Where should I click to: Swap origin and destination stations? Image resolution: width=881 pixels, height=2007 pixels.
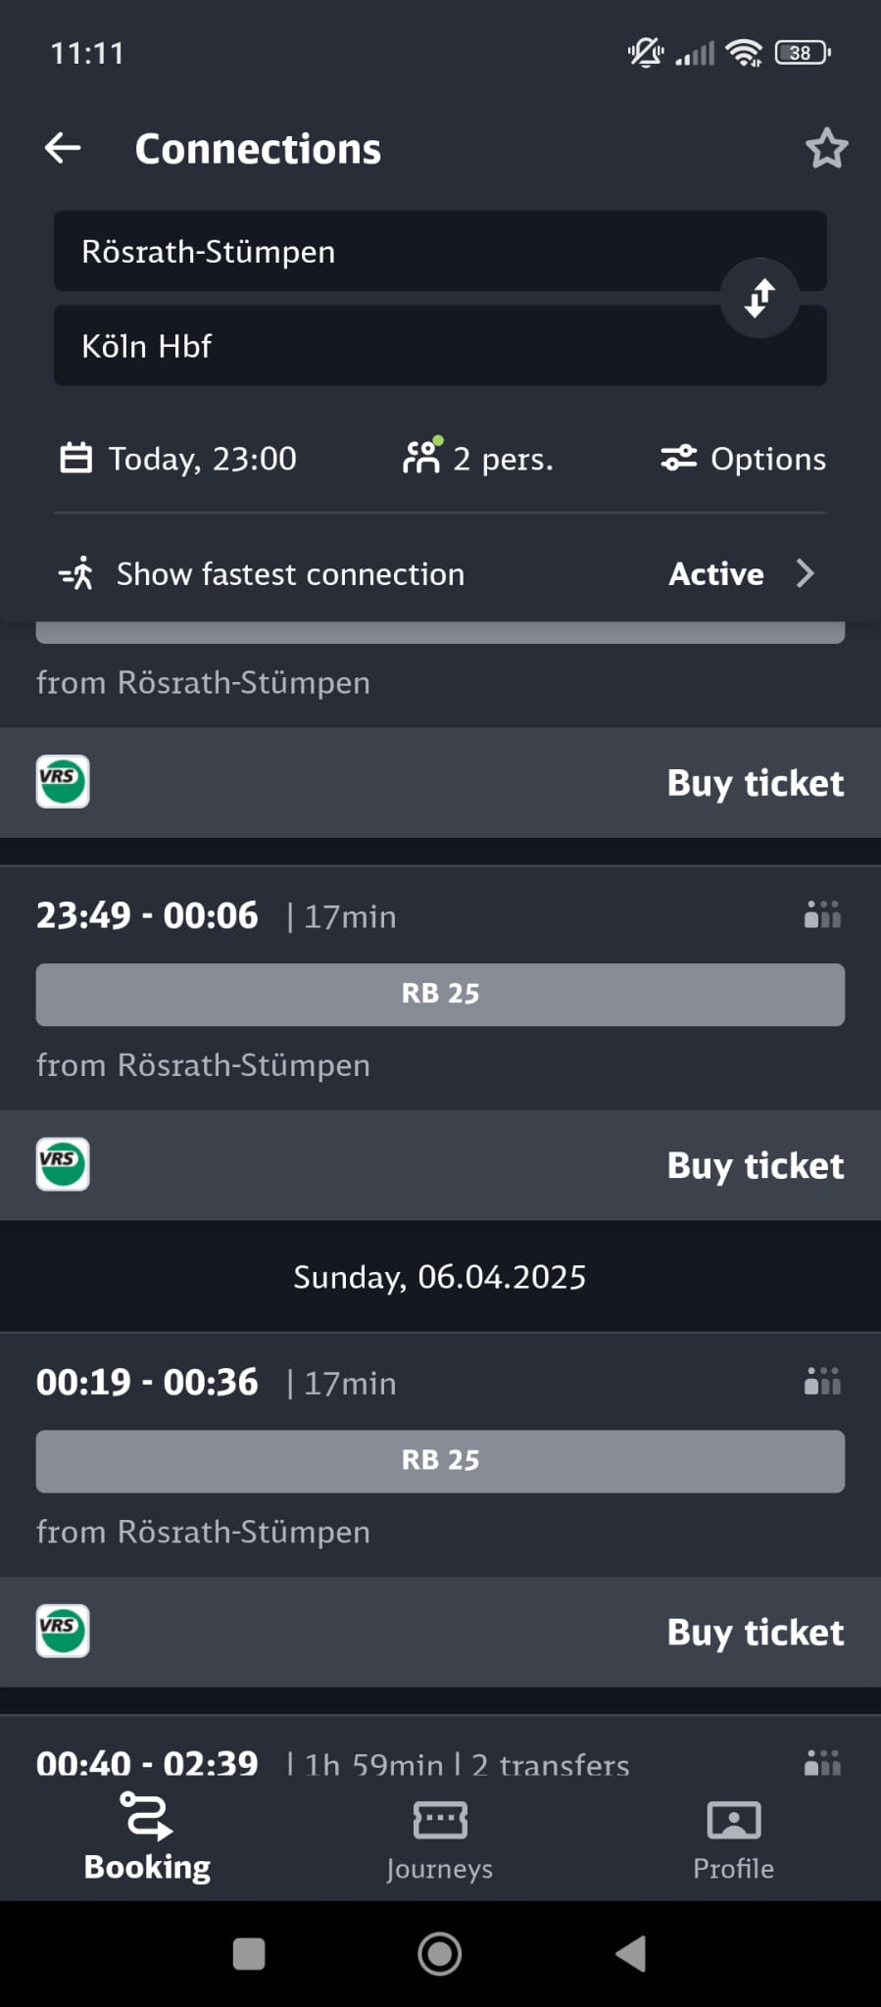tap(759, 298)
